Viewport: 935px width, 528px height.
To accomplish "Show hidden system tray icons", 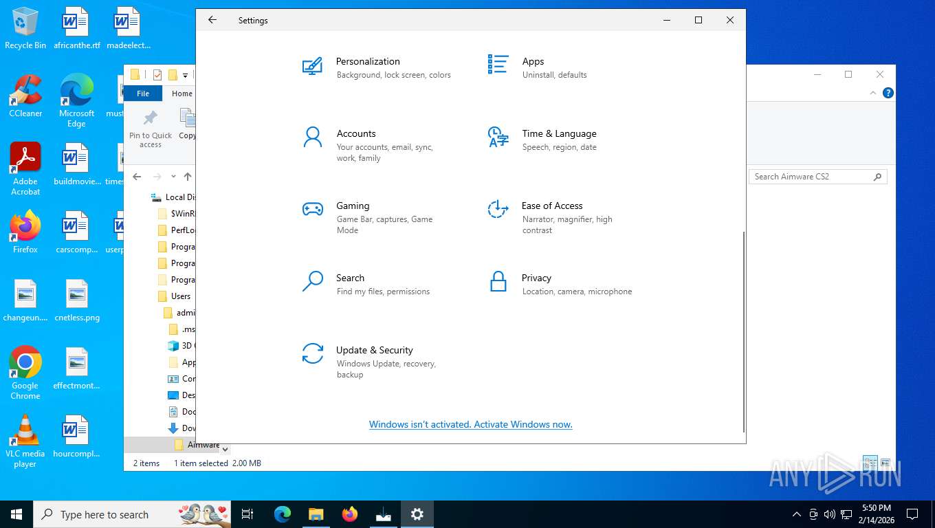I will click(x=797, y=514).
